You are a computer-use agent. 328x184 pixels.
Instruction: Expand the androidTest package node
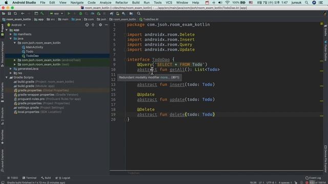[15, 60]
